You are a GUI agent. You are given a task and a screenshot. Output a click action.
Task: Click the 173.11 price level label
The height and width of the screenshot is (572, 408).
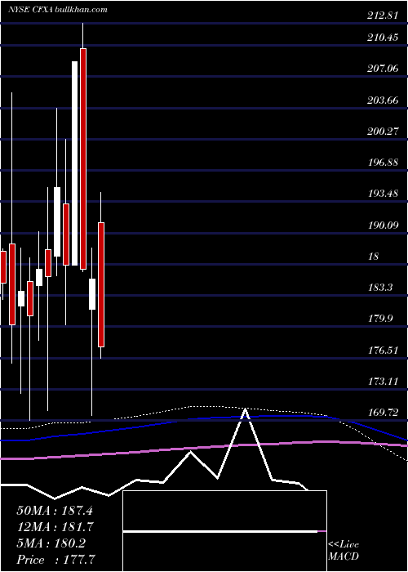383,382
